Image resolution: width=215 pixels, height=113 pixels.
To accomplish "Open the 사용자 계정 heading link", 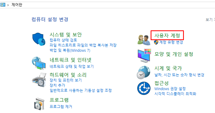I will click(x=167, y=36).
